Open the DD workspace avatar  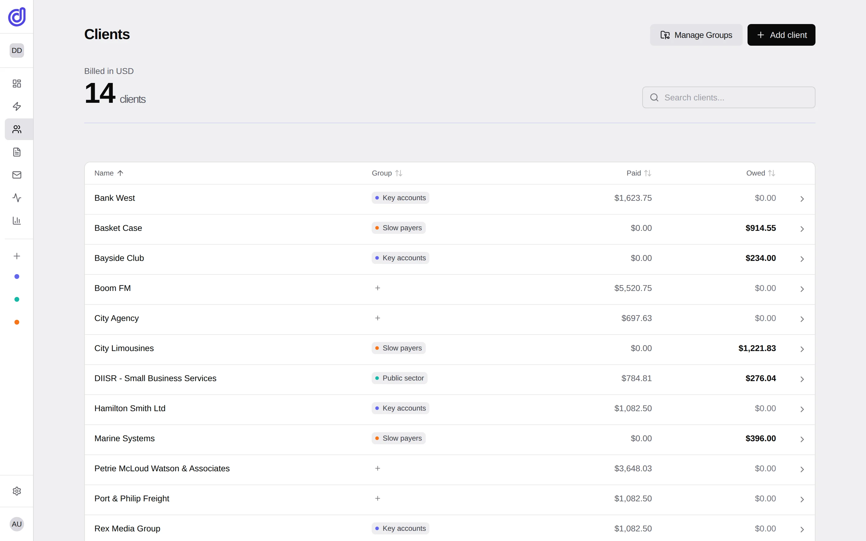pos(17,50)
